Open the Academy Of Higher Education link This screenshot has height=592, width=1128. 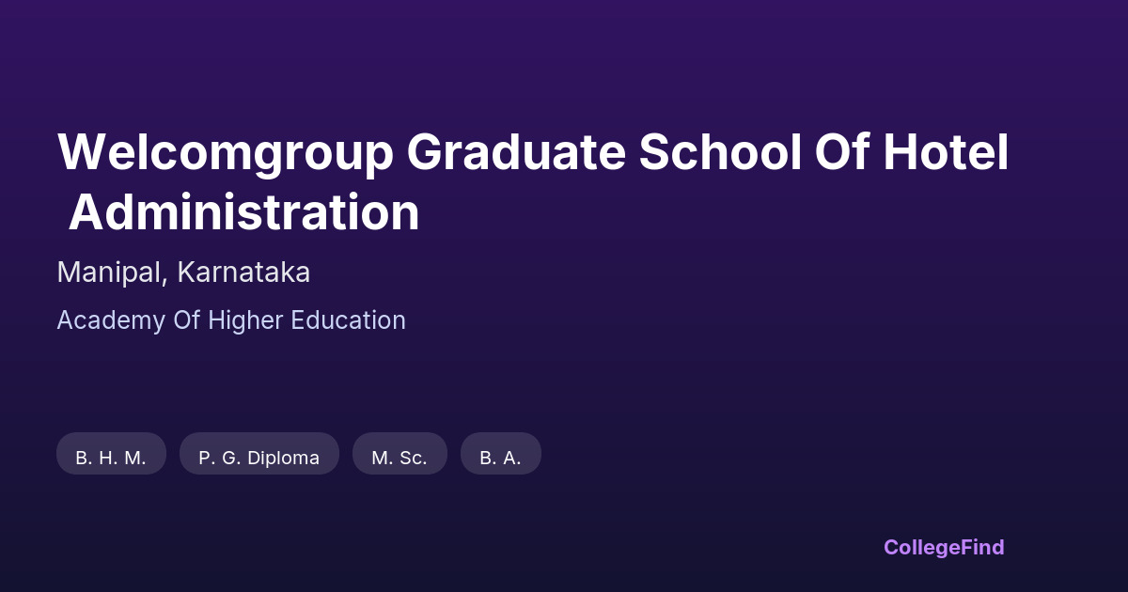click(231, 320)
